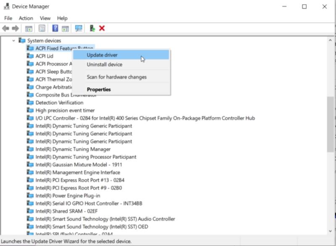This screenshot has width=336, height=246.
Task: Choose Uninstall device in the context menu
Action: point(121,65)
